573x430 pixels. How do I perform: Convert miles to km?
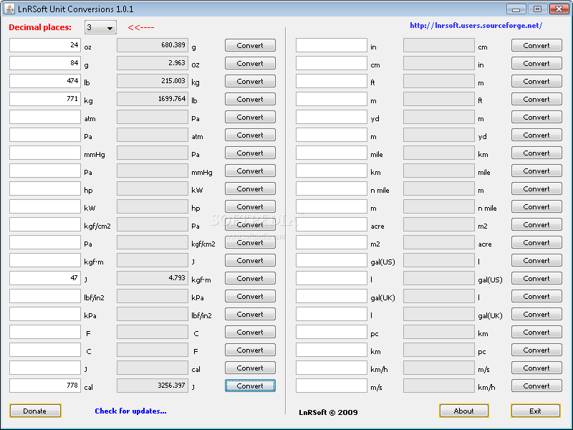tap(536, 153)
